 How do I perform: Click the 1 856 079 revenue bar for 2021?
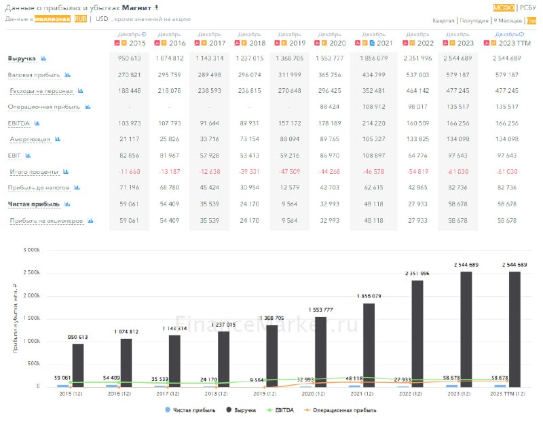pyautogui.click(x=369, y=345)
